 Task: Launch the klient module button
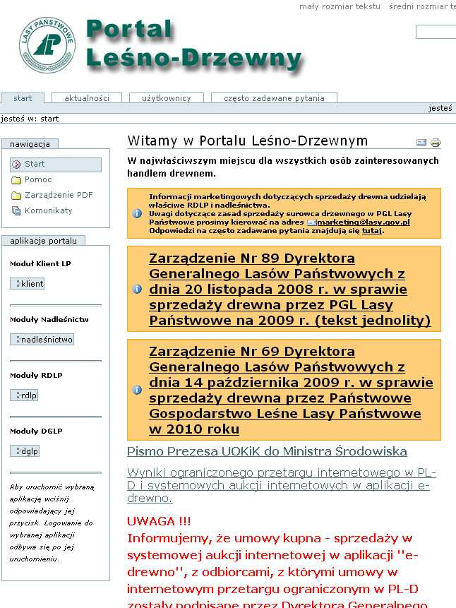click(x=27, y=283)
